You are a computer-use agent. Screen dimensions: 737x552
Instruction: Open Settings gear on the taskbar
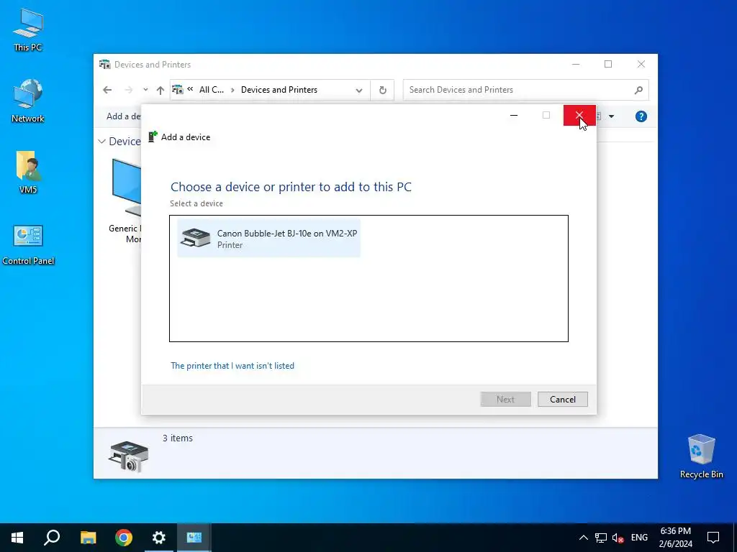coord(159,538)
